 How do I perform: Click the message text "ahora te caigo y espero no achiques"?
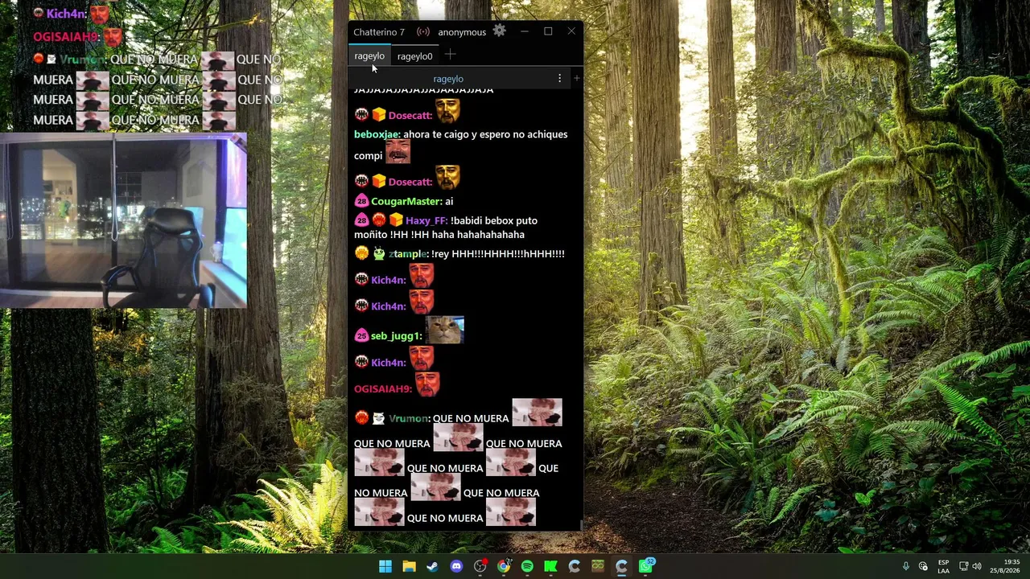click(485, 134)
